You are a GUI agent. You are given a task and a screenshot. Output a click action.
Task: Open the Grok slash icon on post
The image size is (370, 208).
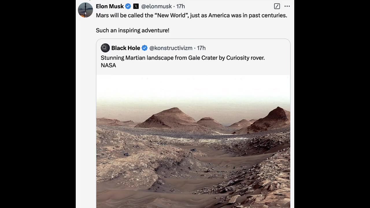(277, 6)
